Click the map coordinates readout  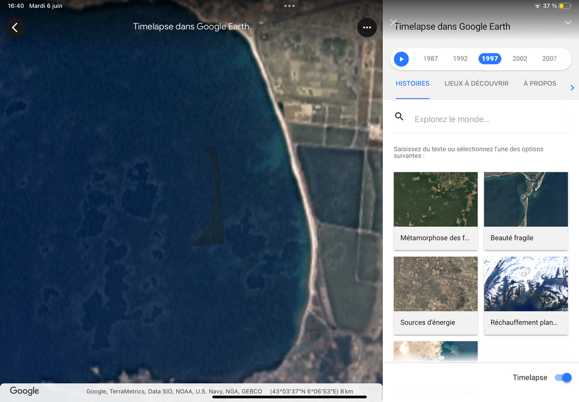(312, 391)
